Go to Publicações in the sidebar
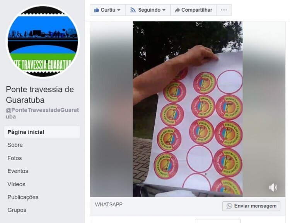 23,197
